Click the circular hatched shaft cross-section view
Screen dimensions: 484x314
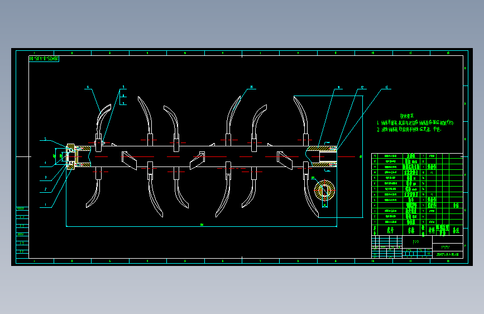[324, 190]
